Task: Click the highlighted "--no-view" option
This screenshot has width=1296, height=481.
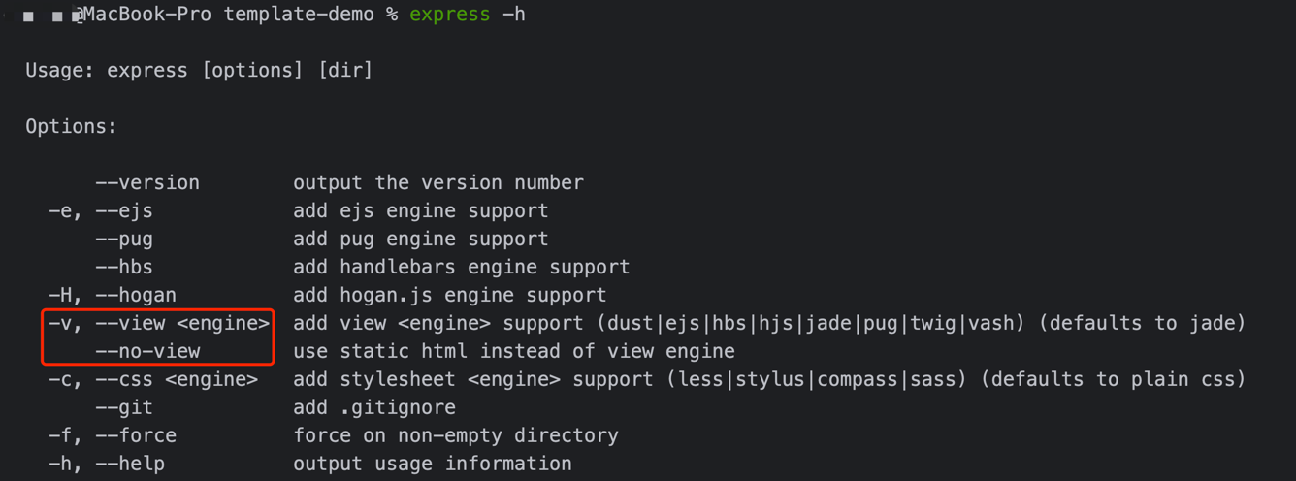Action: (x=147, y=352)
